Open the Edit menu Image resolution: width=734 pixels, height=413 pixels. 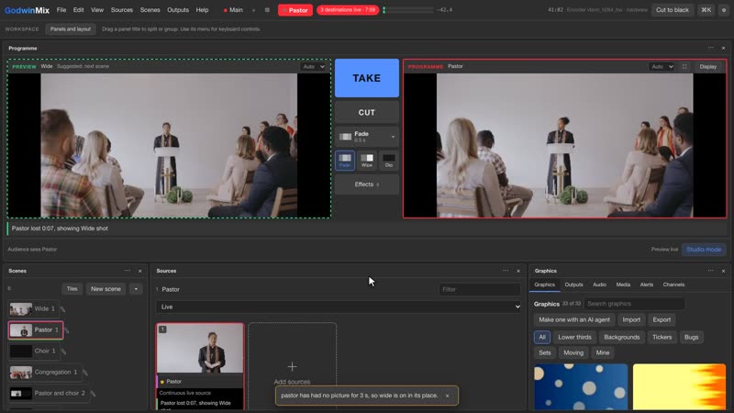(79, 10)
